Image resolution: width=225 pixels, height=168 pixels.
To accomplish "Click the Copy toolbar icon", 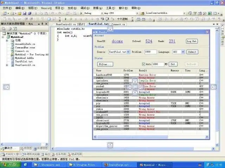I will click(x=41, y=13).
